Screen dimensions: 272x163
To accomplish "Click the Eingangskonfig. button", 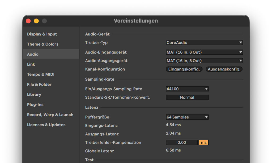I will click(x=184, y=69).
